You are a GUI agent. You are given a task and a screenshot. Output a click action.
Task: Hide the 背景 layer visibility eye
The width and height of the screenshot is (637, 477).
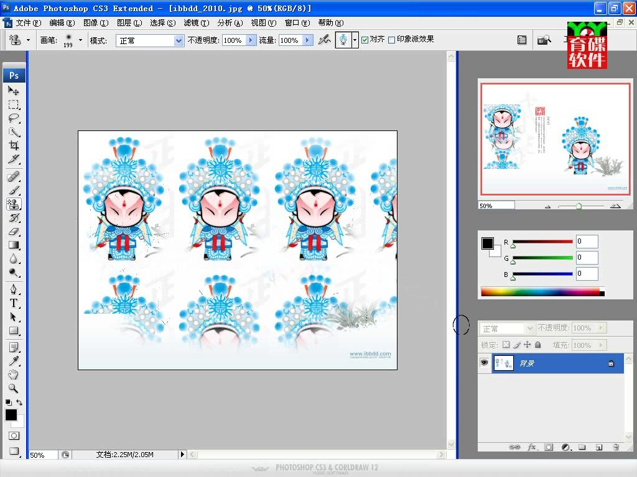click(484, 363)
